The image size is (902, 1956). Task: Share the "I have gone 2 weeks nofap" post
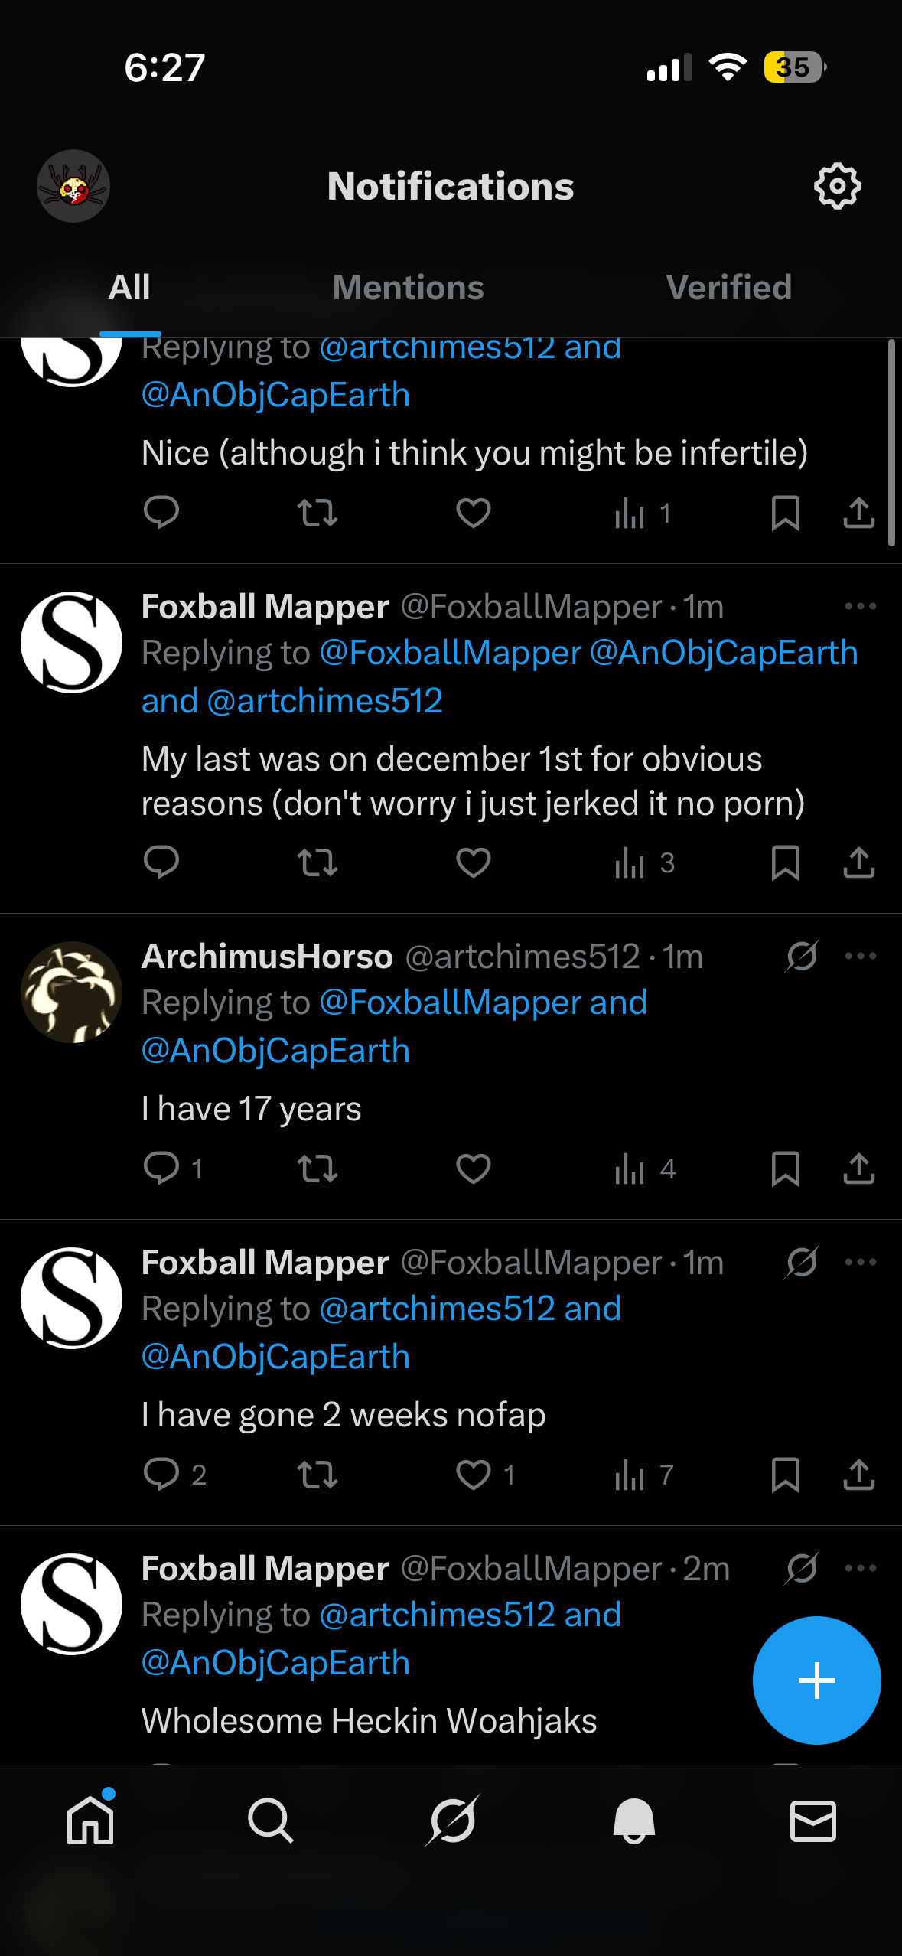point(858,1474)
